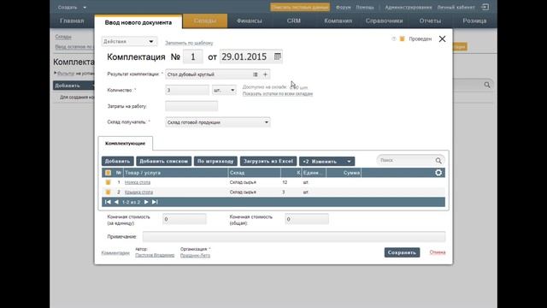547x308 pixels.
Task: Click the organization name link
Action: pos(195,255)
